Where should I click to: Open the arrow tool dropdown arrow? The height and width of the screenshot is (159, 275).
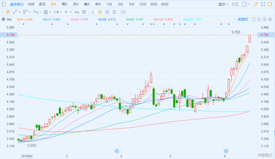tap(71, 12)
